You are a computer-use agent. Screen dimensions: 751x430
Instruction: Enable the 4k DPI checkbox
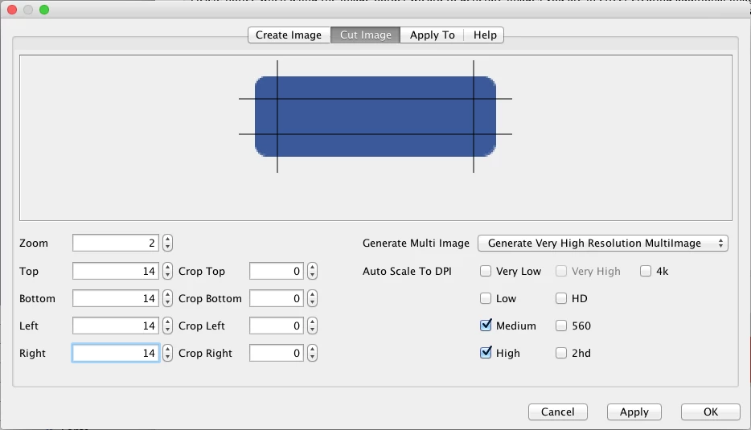pos(646,271)
